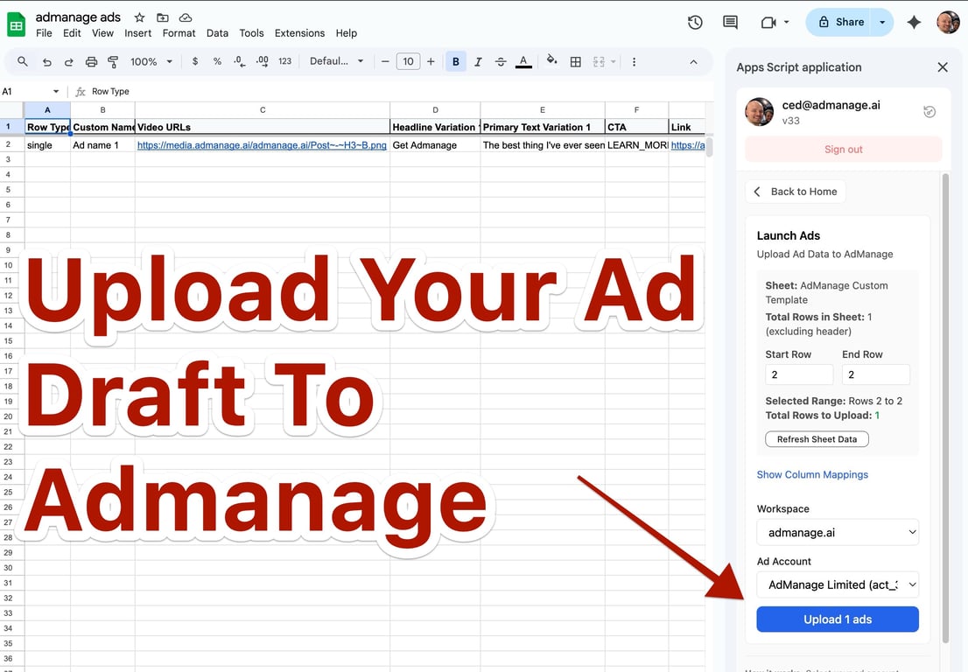Format as percent
The width and height of the screenshot is (968, 672).
pos(217,62)
